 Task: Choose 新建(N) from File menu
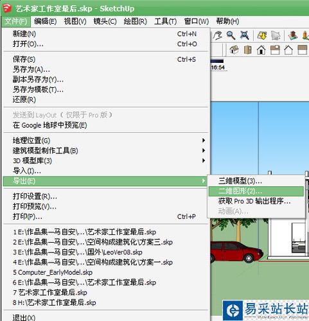(x=105, y=34)
